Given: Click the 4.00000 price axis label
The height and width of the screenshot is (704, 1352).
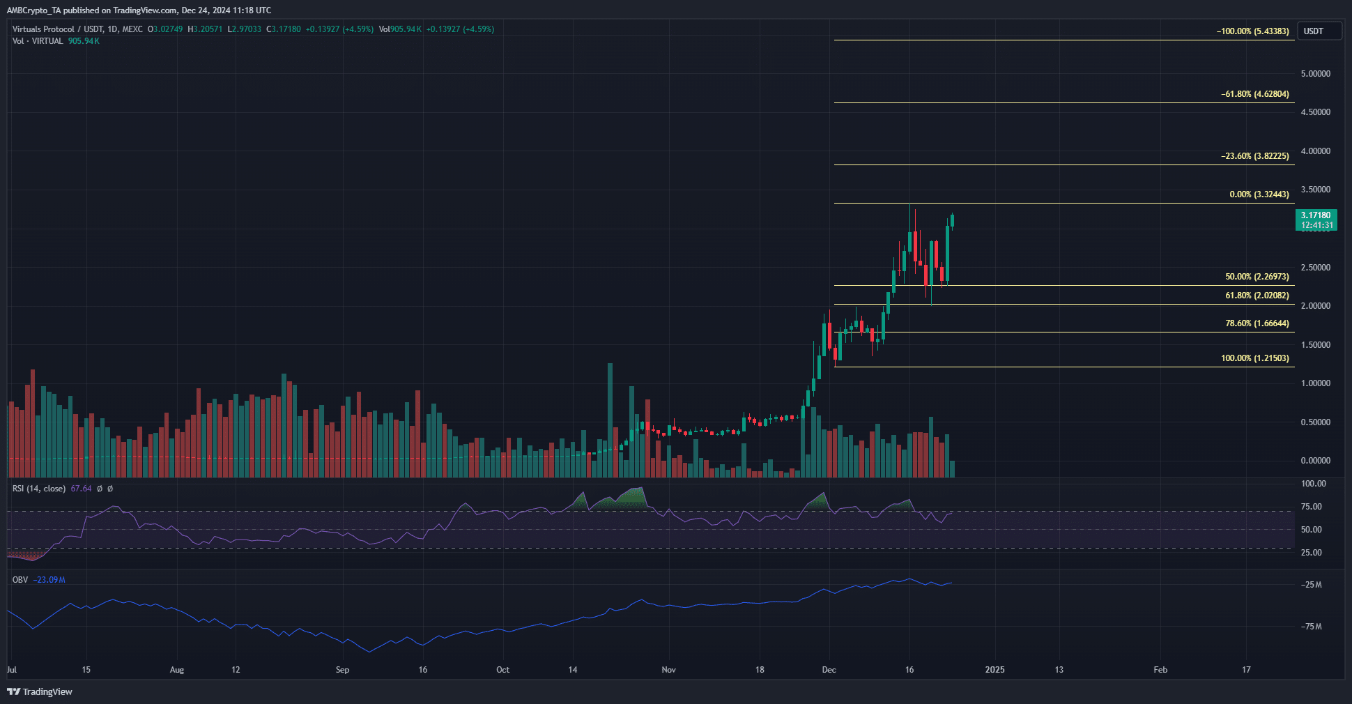Looking at the screenshot, I should [1316, 151].
